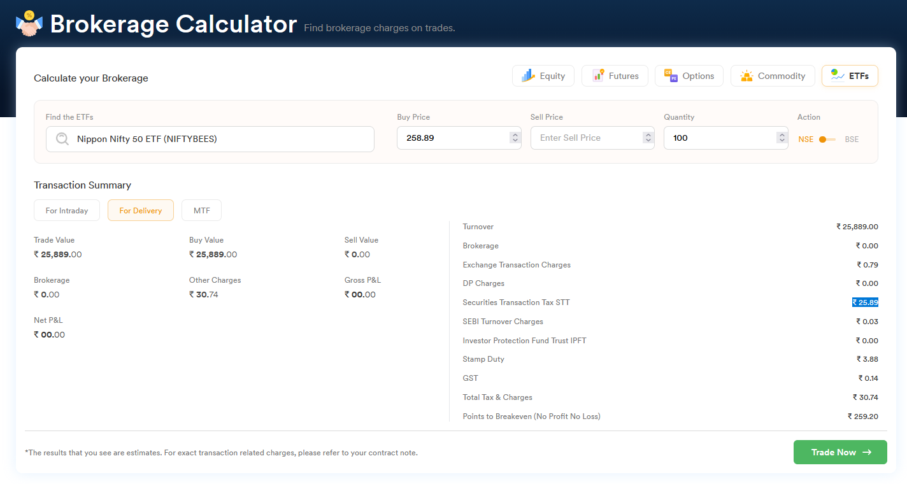The width and height of the screenshot is (907, 484).
Task: Click the Futures chart icon
Action: [598, 76]
